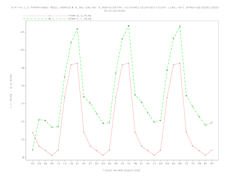Click x-axis tick label 54
231x178 pixels.
pos(148,163)
